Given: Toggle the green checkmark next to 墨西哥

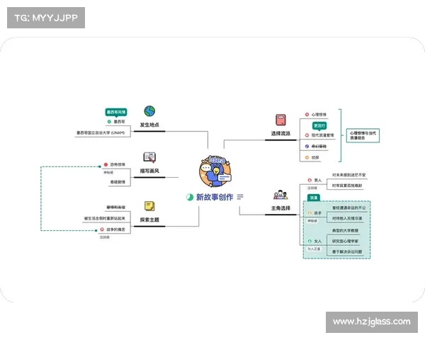Looking at the screenshot, I should click(108, 121).
